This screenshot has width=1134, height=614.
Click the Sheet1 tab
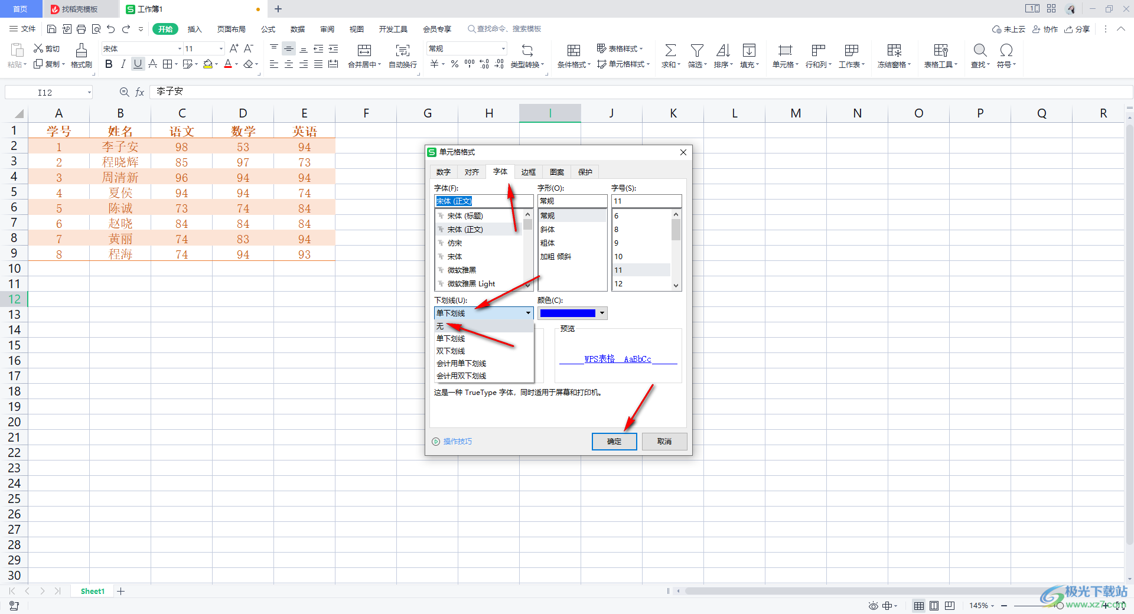(92, 591)
